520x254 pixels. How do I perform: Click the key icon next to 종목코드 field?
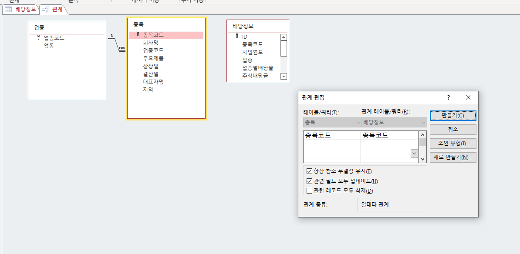point(138,34)
